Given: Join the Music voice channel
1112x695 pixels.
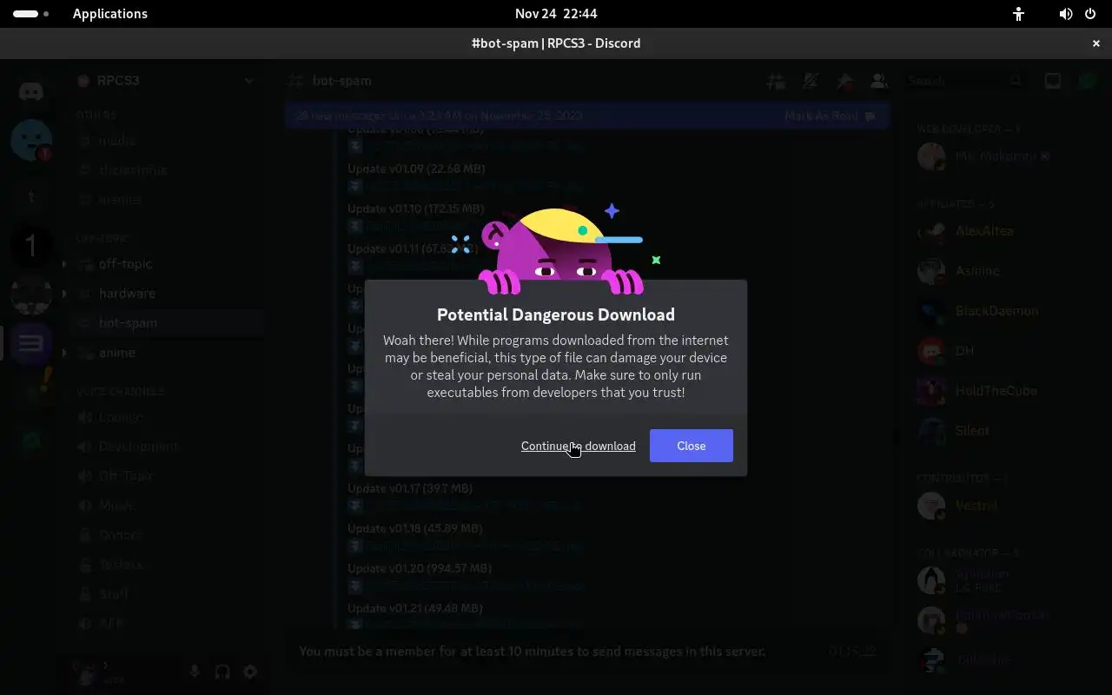Looking at the screenshot, I should (169, 506).
